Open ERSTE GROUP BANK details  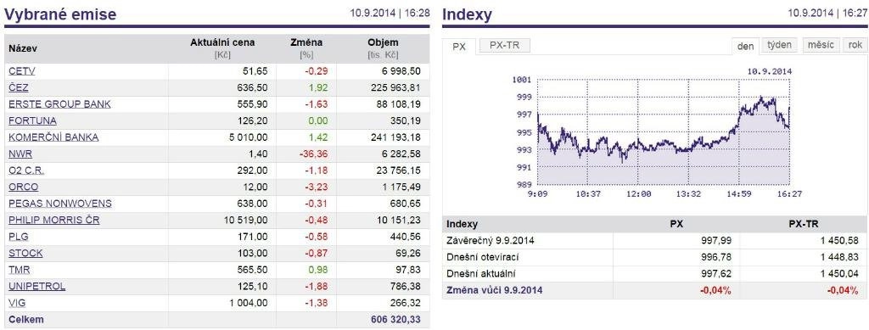click(x=60, y=104)
